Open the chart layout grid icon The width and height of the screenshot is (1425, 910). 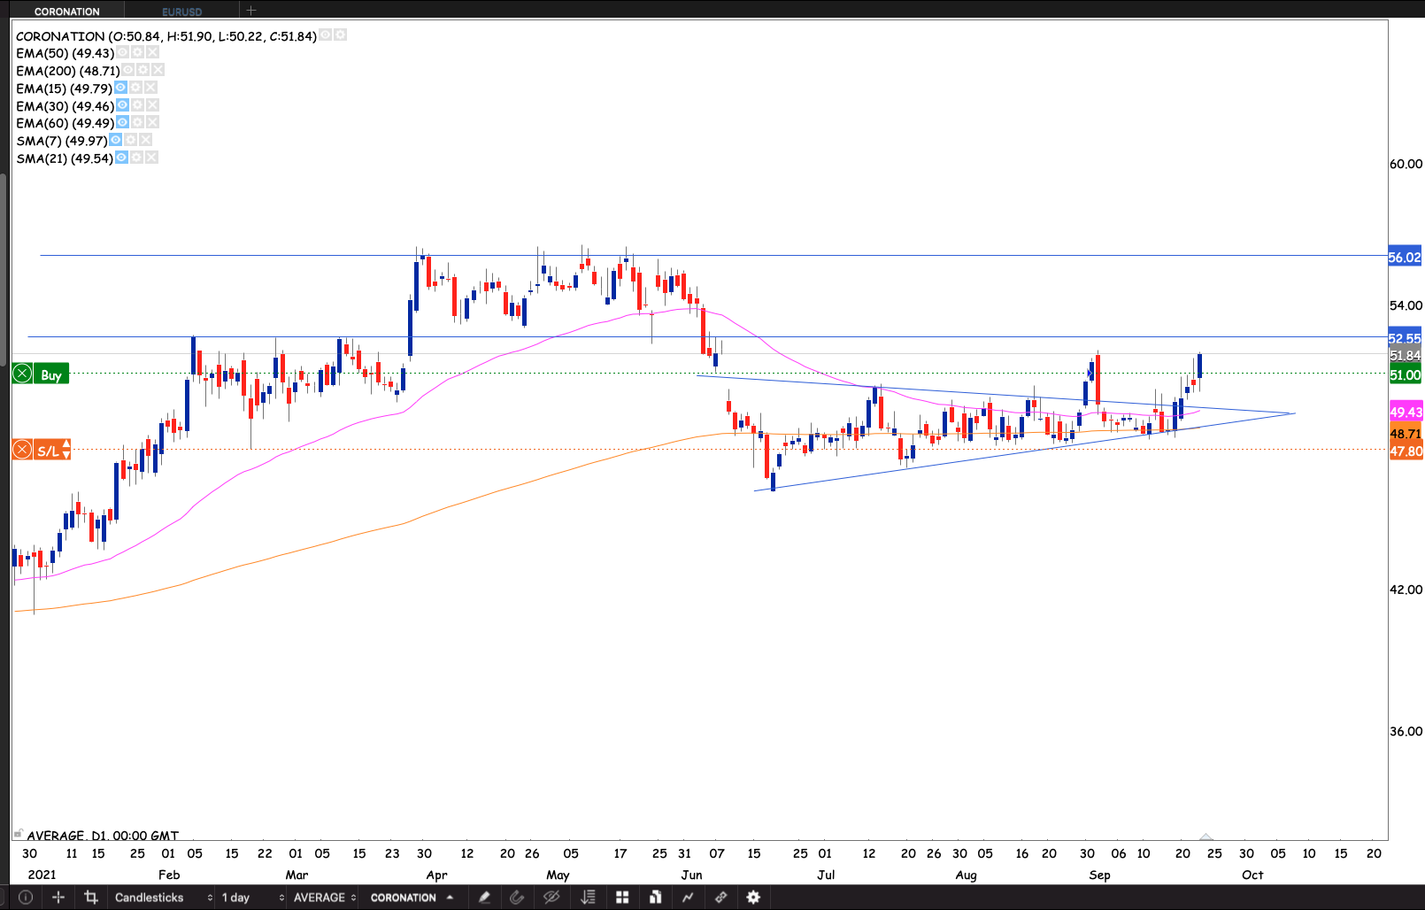(622, 897)
